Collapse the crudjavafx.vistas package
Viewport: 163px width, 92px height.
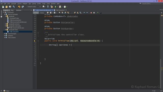click(6, 30)
